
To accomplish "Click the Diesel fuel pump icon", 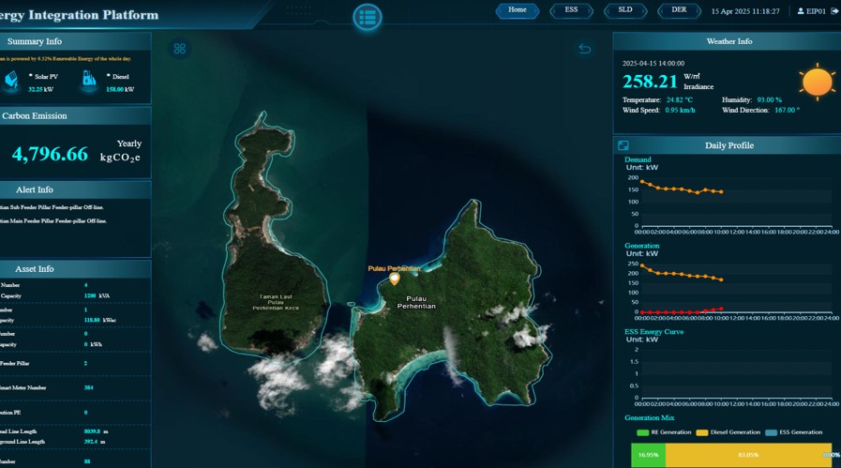I will (x=89, y=82).
